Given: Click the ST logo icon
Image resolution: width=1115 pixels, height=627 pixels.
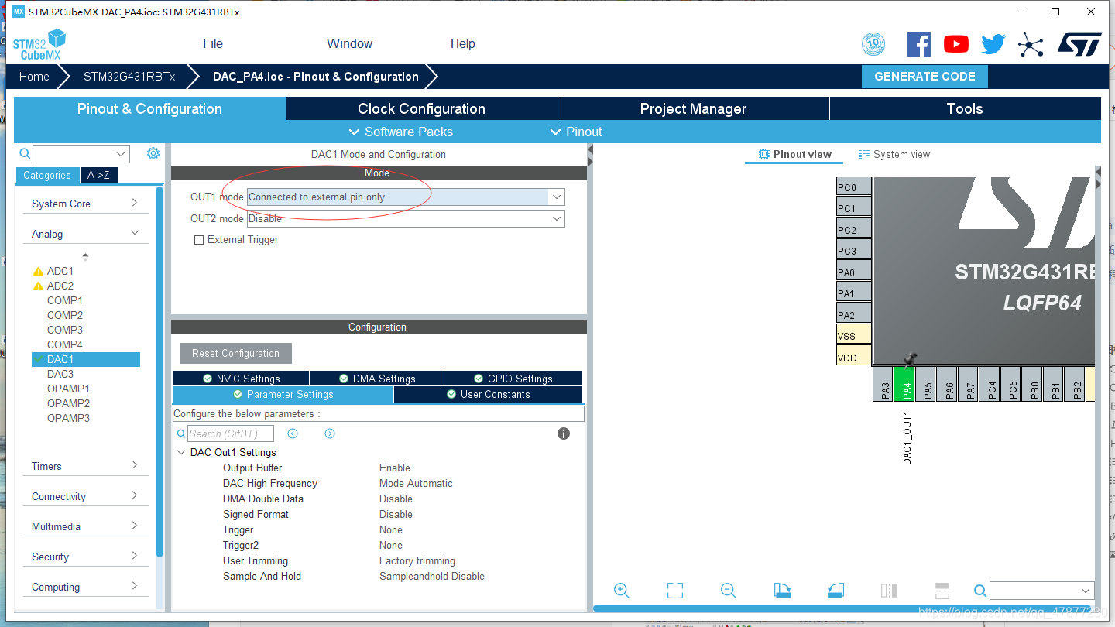Looking at the screenshot, I should (x=1079, y=44).
